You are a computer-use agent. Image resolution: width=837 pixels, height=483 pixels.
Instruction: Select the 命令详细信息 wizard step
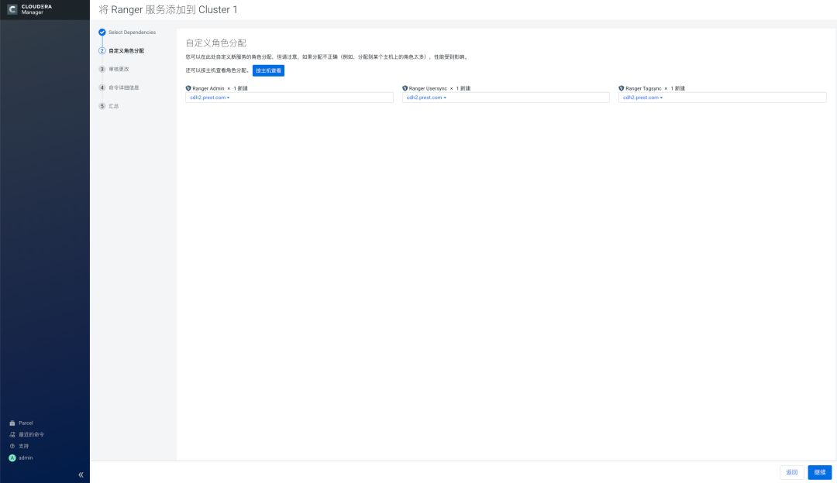(124, 87)
